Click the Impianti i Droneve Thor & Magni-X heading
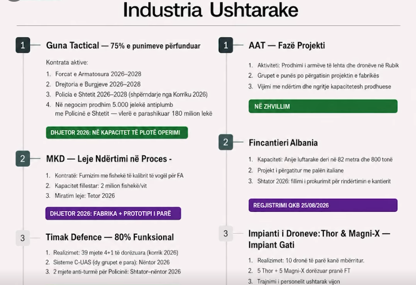This screenshot has height=285, width=416. click(x=319, y=239)
